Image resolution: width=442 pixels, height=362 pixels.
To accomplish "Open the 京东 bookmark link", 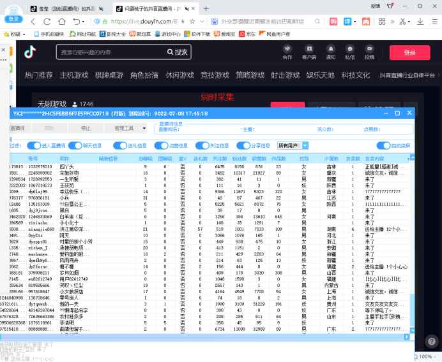I will 247,34.
